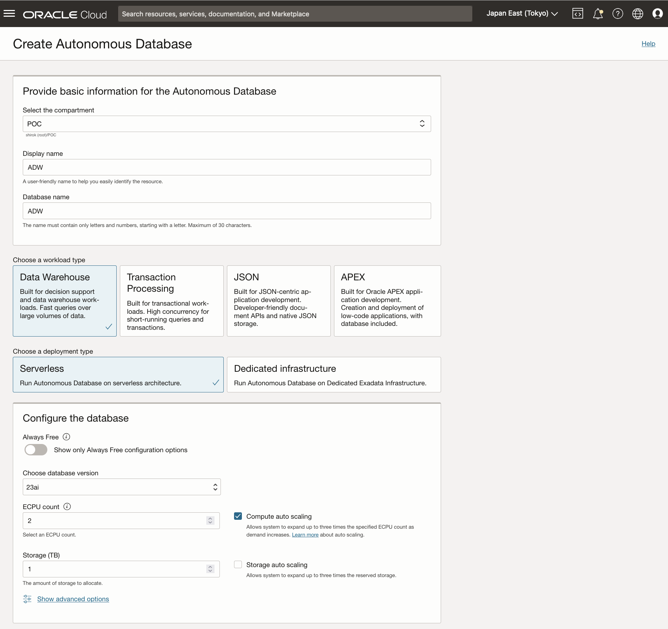Uncheck Compute auto scaling checkbox

pos(238,516)
